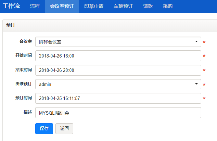
Task: Focus the 开始时间 input field
Action: 118,56
